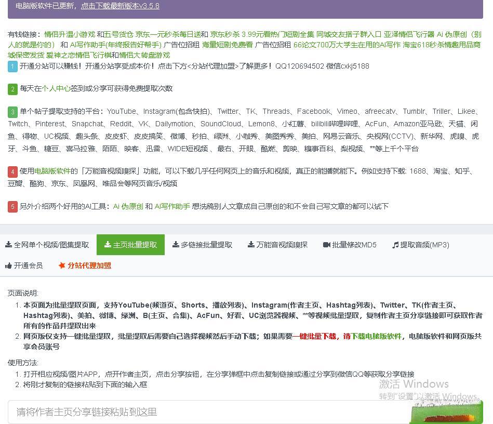Image resolution: width=493 pixels, height=424 pixels.
Task: Open the 多链接批量提取 tab
Action: click(206, 245)
